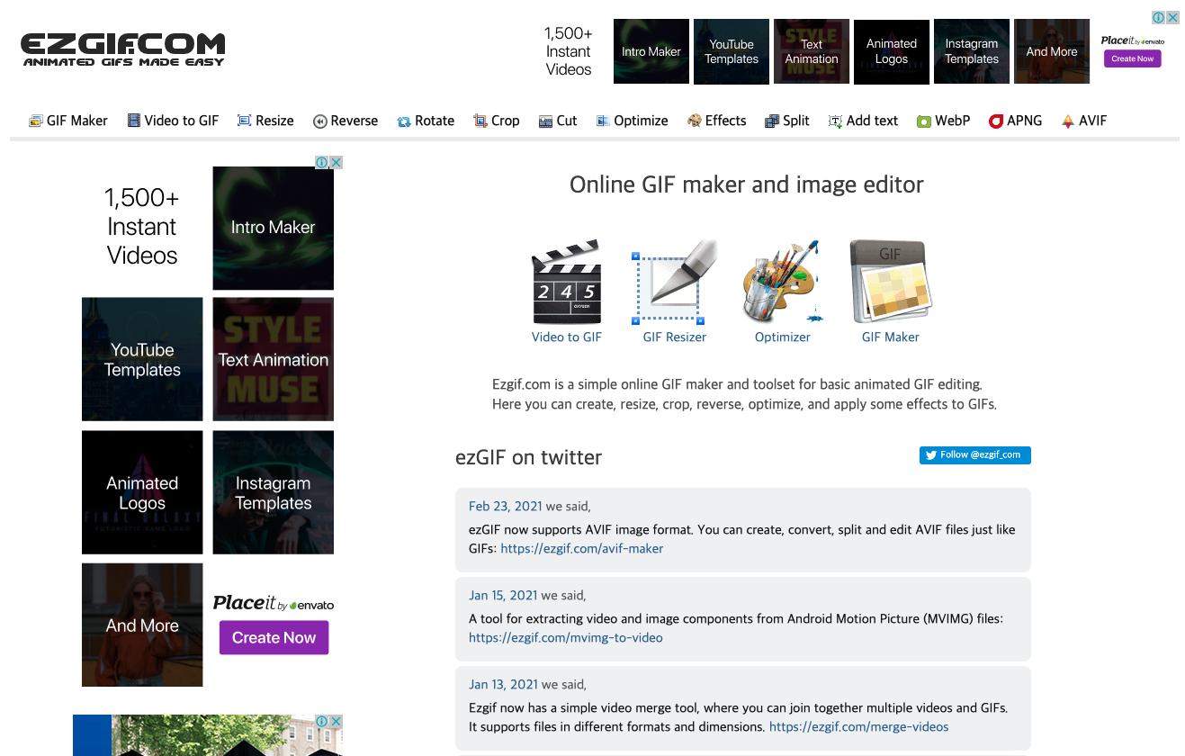The width and height of the screenshot is (1185, 756).
Task: Open the ezgif.com/merge-videos link
Action: (x=859, y=726)
